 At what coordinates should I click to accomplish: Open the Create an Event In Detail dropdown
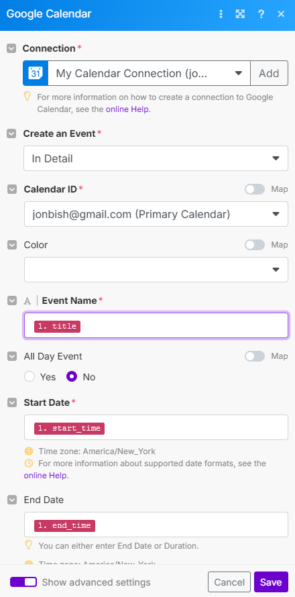pyautogui.click(x=156, y=158)
